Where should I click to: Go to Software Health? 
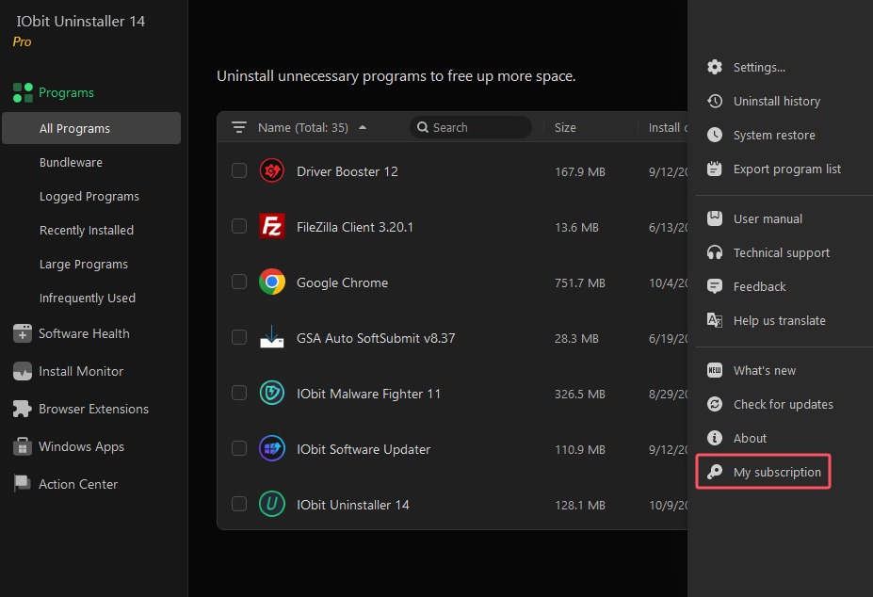[84, 333]
